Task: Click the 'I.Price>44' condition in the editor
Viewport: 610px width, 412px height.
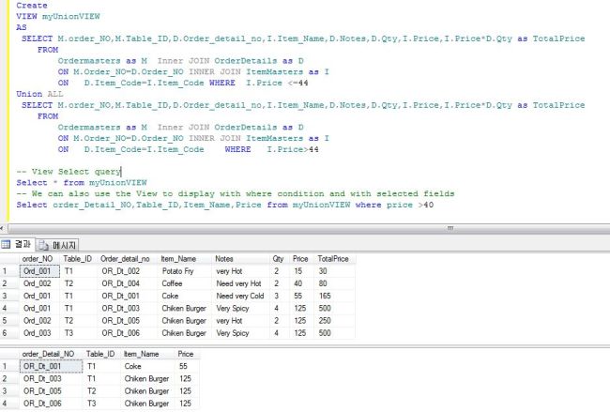Action: click(293, 149)
